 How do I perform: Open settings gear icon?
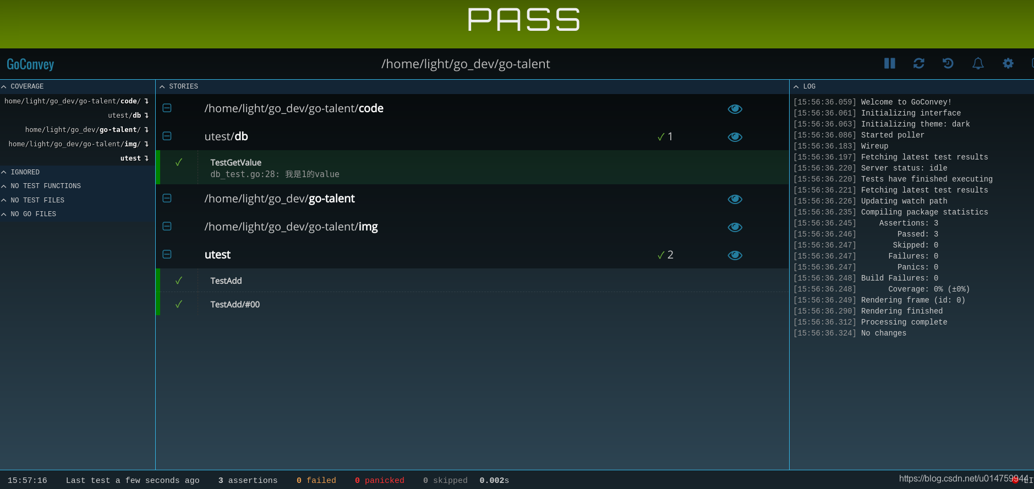coord(1008,63)
